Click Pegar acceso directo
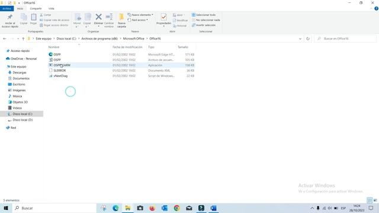Image resolution: width=379 pixels, height=213 pixels. pyautogui.click(x=54, y=25)
